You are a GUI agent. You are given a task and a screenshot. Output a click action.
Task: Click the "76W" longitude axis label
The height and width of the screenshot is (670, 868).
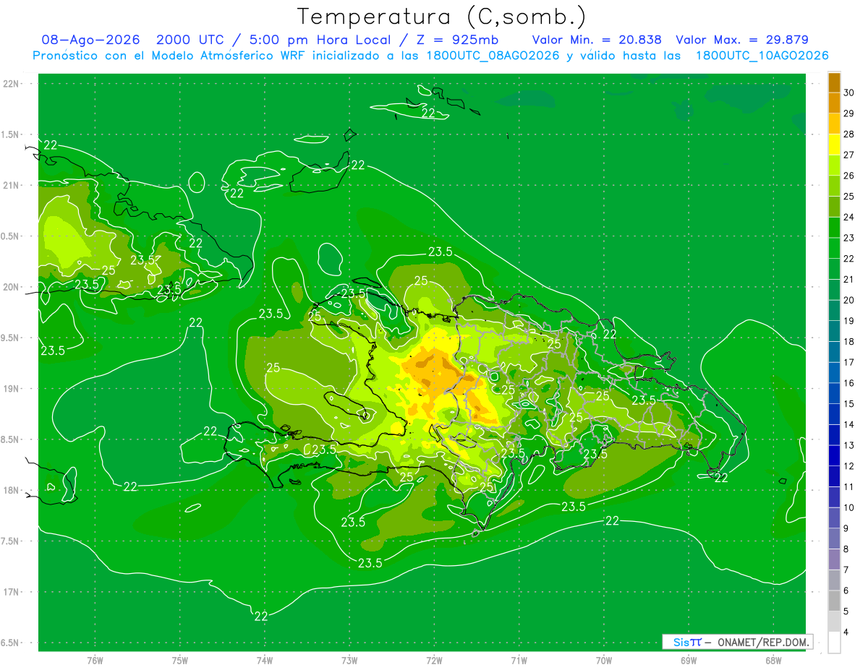click(95, 661)
